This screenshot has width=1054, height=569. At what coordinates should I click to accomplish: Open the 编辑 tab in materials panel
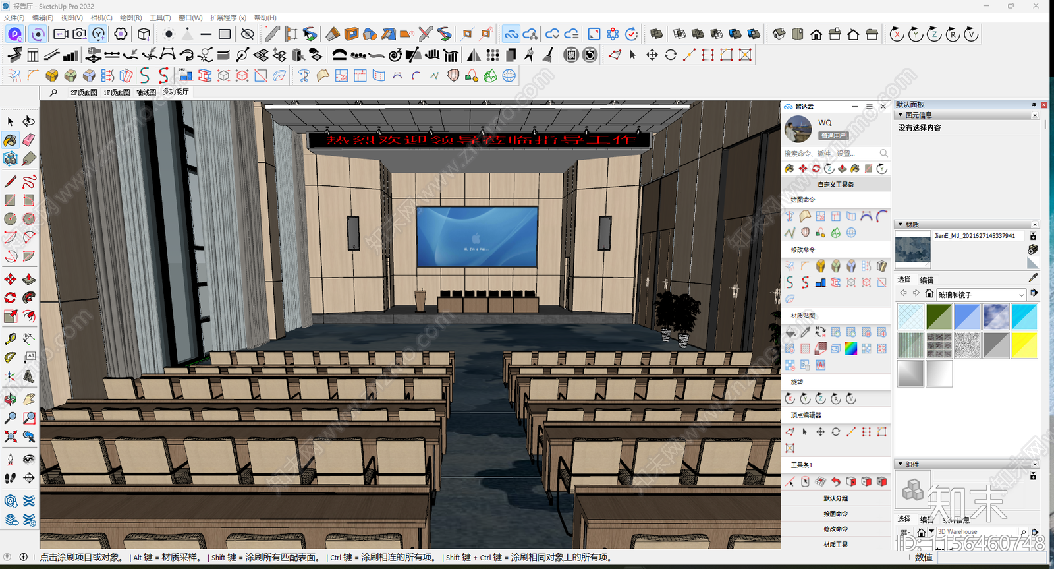tap(927, 280)
